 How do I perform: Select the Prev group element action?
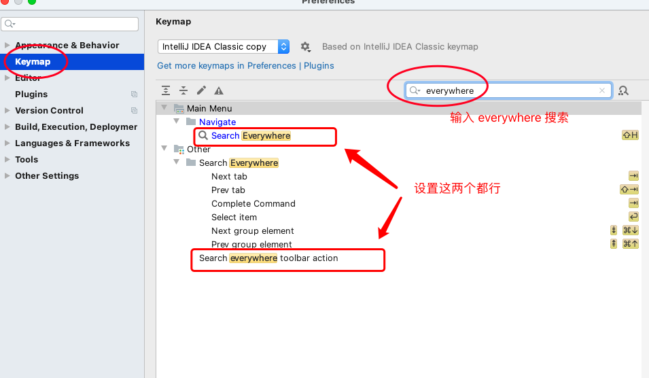[x=251, y=244]
